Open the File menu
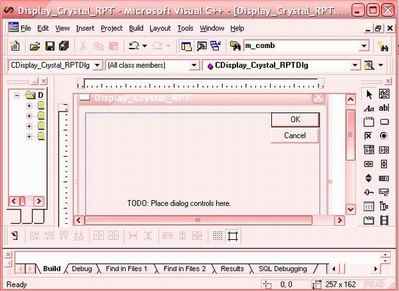The width and height of the screenshot is (399, 291). (x=26, y=28)
